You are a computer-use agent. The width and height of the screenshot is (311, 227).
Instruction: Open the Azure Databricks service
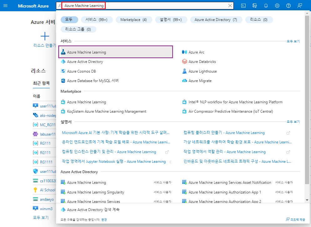click(199, 62)
